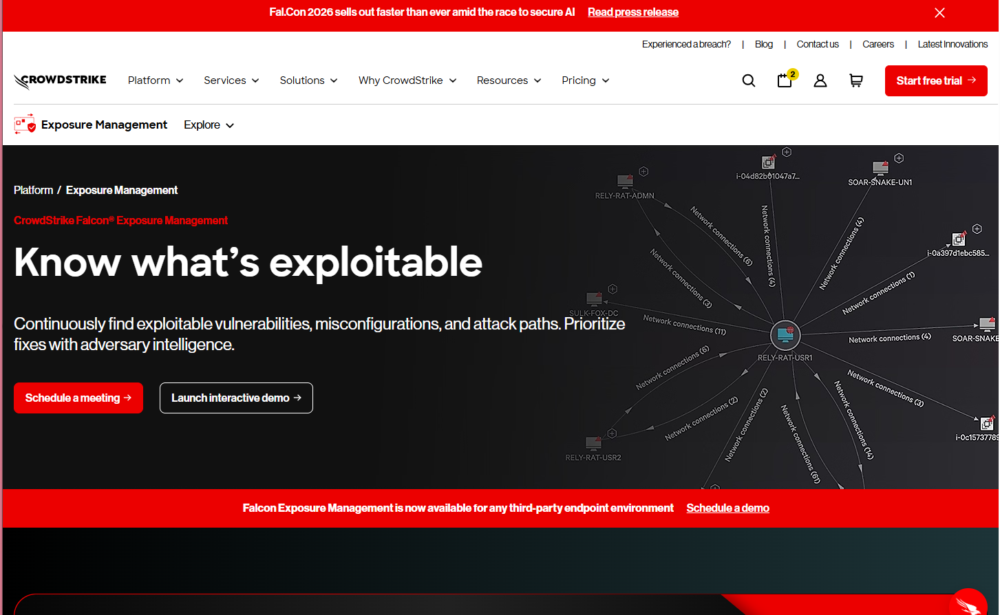Viewport: 1000px width, 615px height.
Task: Open the shopping cart
Action: (856, 80)
